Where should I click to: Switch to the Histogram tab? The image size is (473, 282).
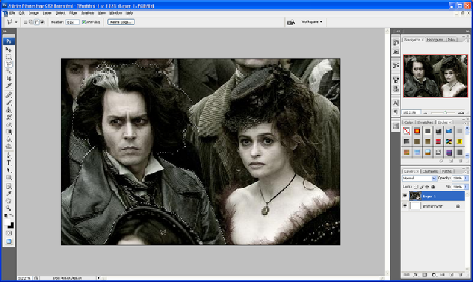pyautogui.click(x=435, y=40)
